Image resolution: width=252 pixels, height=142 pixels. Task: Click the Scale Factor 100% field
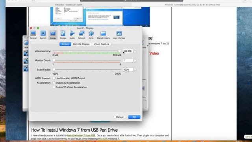coord(128,70)
